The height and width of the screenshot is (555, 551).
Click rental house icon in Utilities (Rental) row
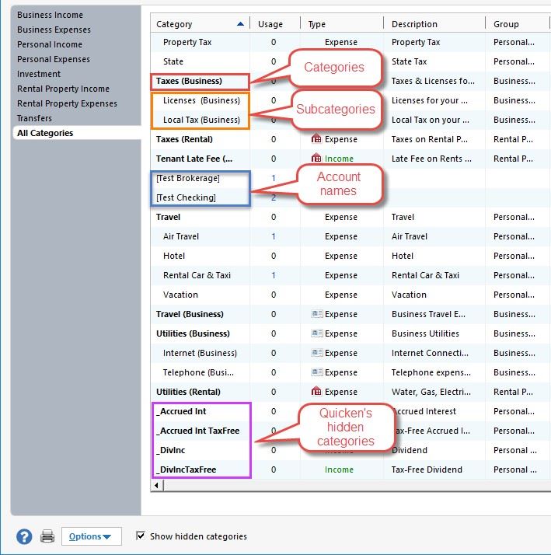(x=316, y=392)
